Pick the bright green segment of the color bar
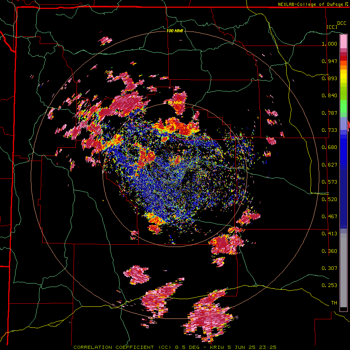Image resolution: width=350 pixels, height=350 pixels. (x=343, y=106)
